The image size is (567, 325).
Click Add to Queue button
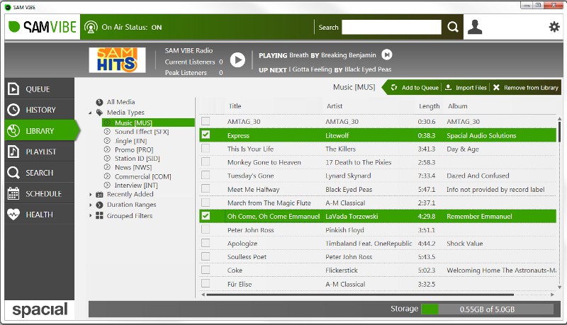(x=415, y=87)
